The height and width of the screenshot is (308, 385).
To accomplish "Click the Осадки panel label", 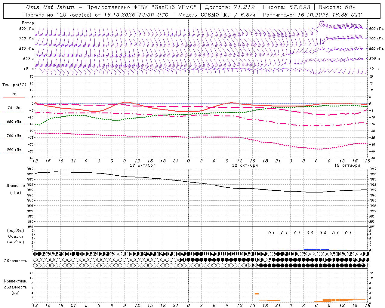I will [x=15, y=236].
